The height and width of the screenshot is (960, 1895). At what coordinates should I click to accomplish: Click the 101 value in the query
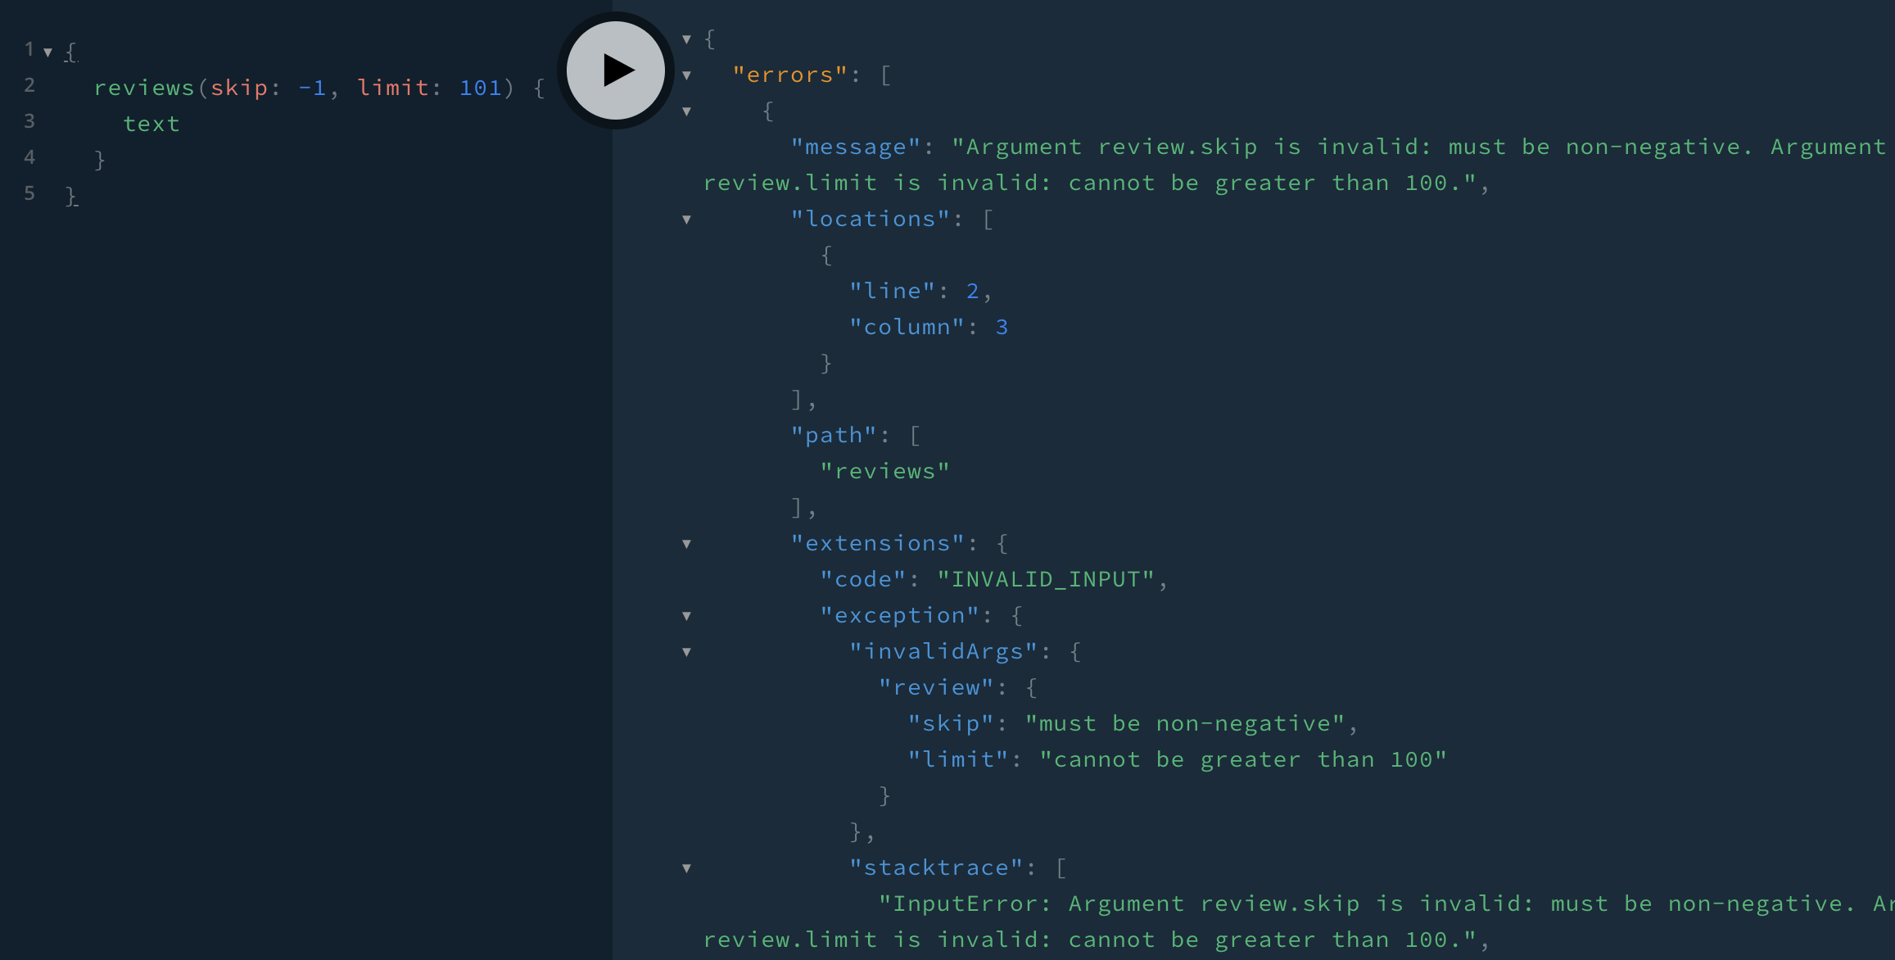coord(481,88)
